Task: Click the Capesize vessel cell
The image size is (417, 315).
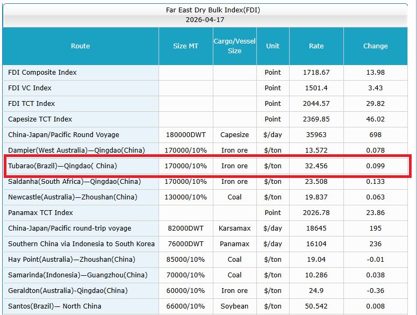Action: point(234,134)
